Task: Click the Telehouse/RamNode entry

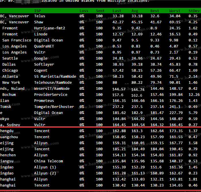Action: pyautogui.click(x=53, y=83)
